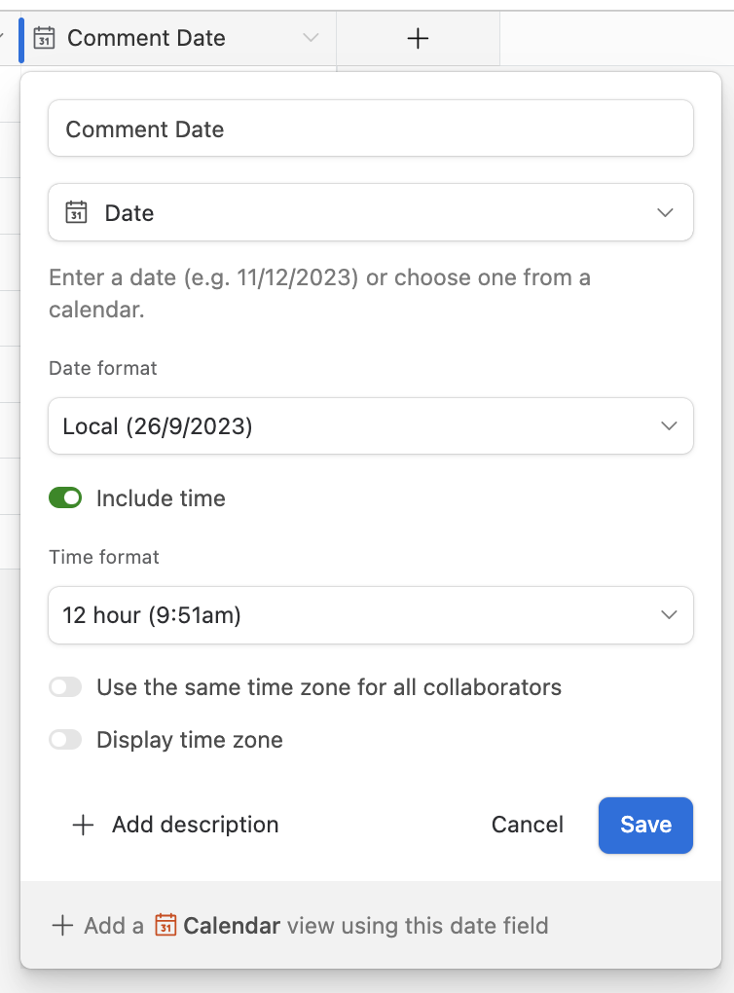Click the Comment Date field name input
The image size is (734, 993).
coord(371,129)
